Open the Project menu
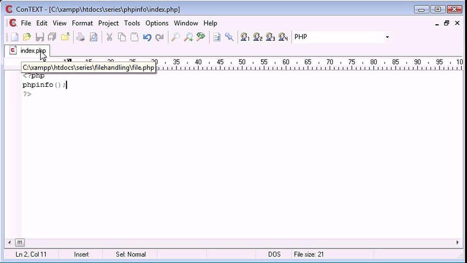This screenshot has height=263, width=467. pos(108,23)
